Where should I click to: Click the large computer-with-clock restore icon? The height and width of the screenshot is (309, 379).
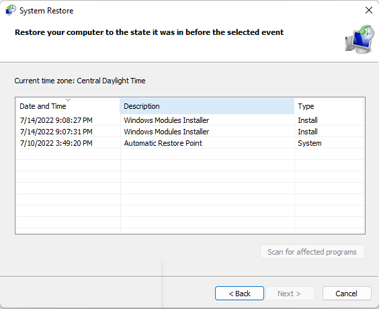tap(360, 39)
